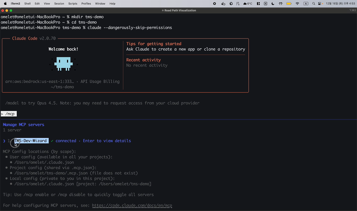Open the code.claude.com MCP docs link
The height and width of the screenshot is (211, 357).
point(132,206)
